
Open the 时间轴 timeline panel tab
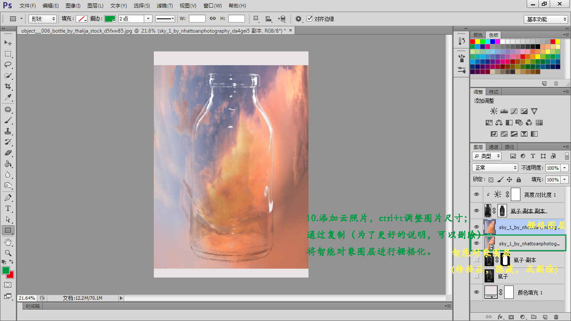point(32,306)
